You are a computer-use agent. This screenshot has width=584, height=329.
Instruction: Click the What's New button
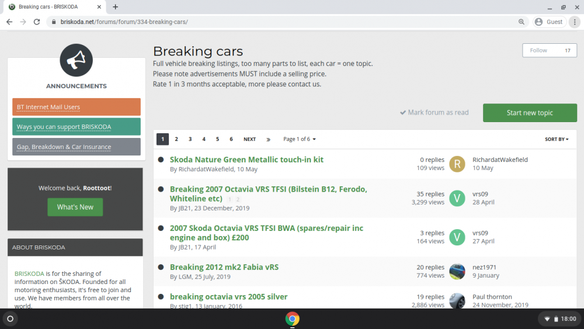(x=75, y=207)
